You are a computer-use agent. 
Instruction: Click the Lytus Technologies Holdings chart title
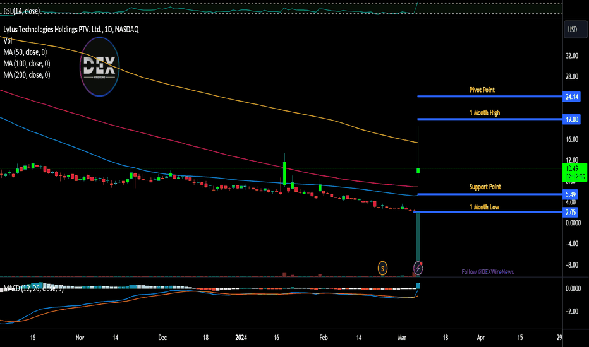click(x=71, y=29)
